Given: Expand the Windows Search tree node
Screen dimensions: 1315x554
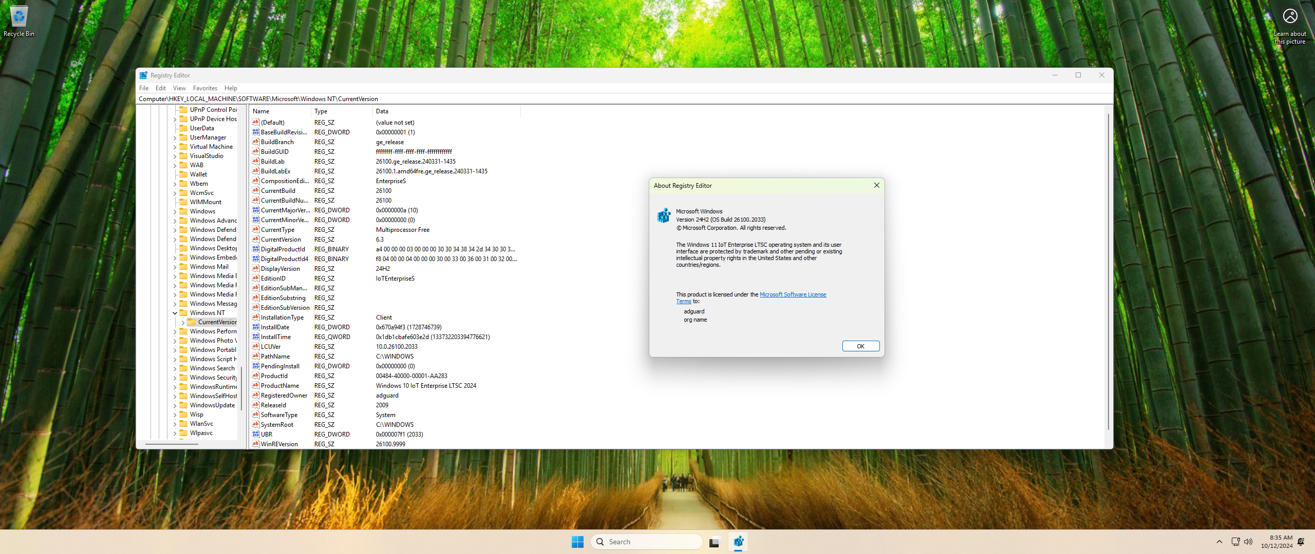Looking at the screenshot, I should coord(175,368).
